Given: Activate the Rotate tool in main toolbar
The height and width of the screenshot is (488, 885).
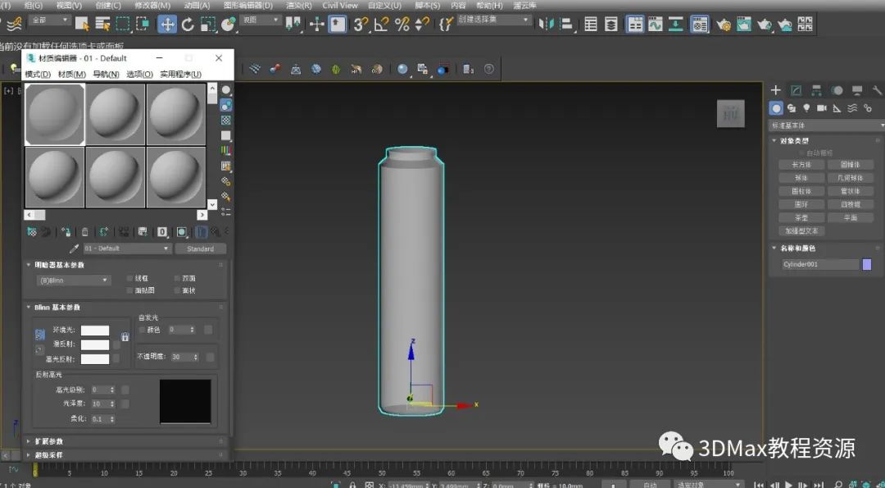Looking at the screenshot, I should click(x=188, y=24).
